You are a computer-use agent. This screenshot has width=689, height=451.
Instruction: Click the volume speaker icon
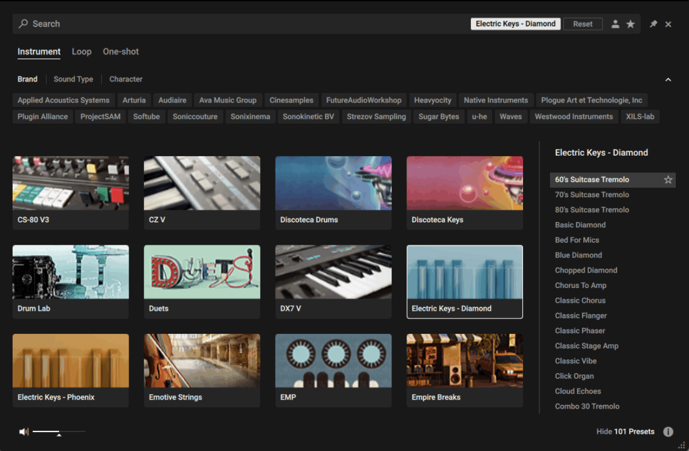pyautogui.click(x=24, y=431)
